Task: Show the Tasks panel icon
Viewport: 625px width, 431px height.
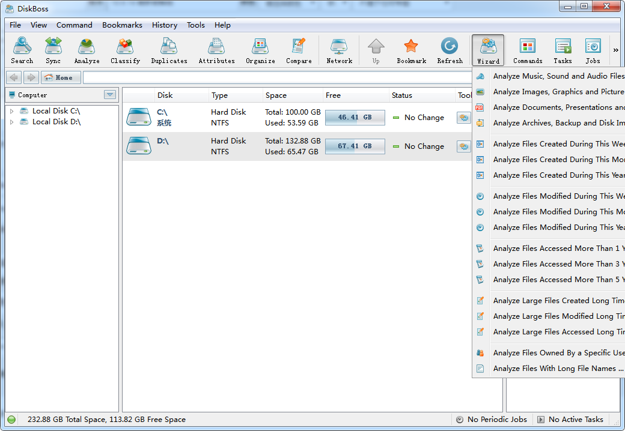Action: point(563,50)
